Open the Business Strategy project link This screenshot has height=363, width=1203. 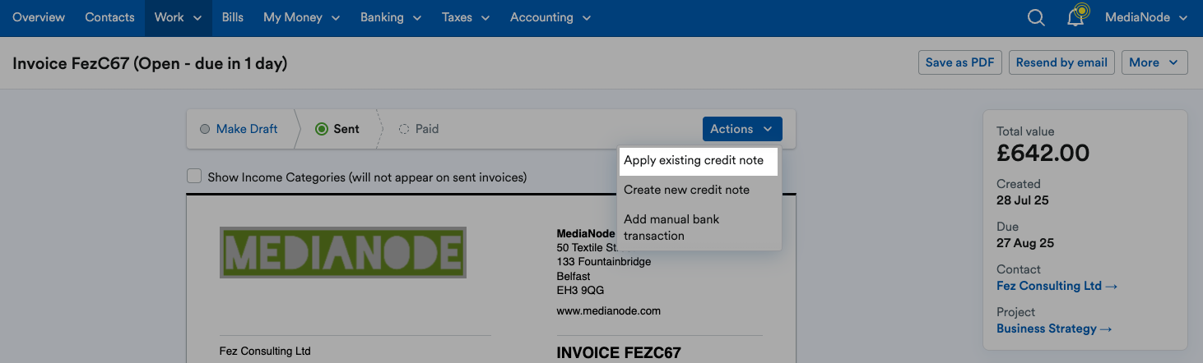[1054, 329]
